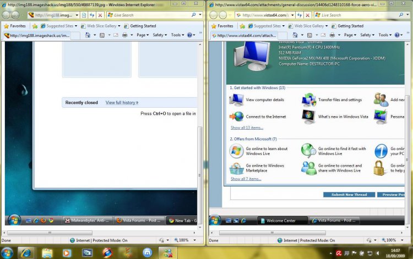Screen dimensions: 413x259
Task: Open Web Slice Gallery in imageshack window
Action: pos(100,26)
